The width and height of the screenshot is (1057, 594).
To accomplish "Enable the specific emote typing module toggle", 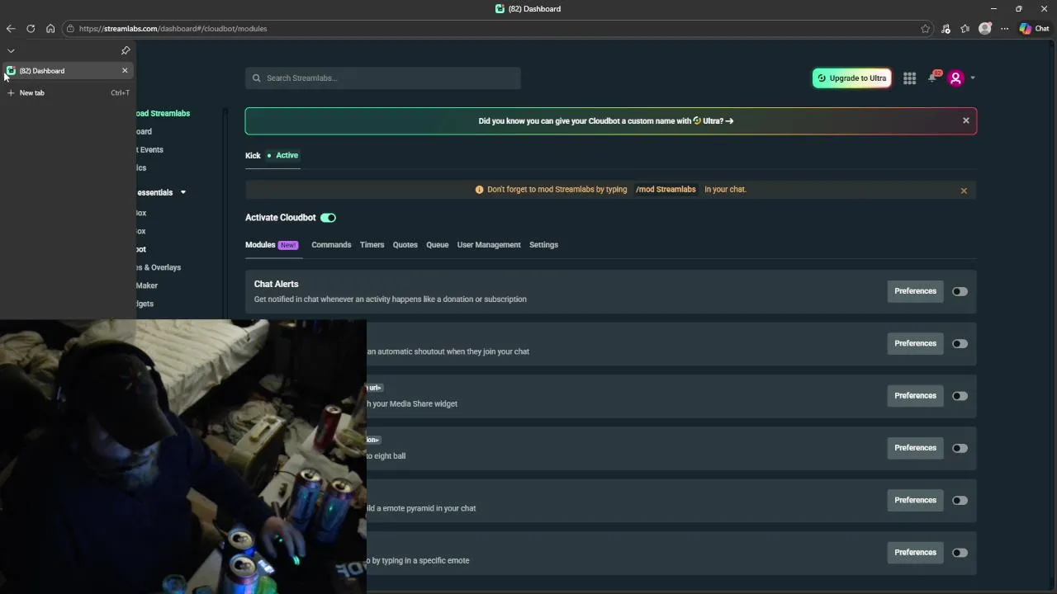I will pyautogui.click(x=960, y=553).
